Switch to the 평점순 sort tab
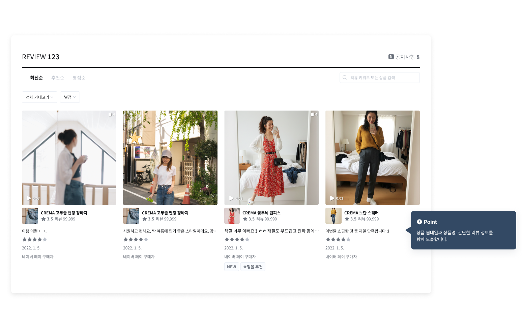This screenshot has height=329, width=522. (x=79, y=78)
